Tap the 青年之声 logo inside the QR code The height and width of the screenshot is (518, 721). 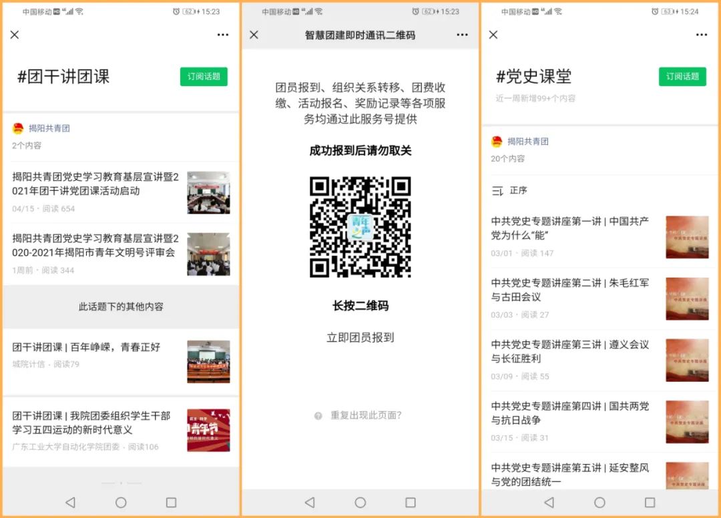360,227
